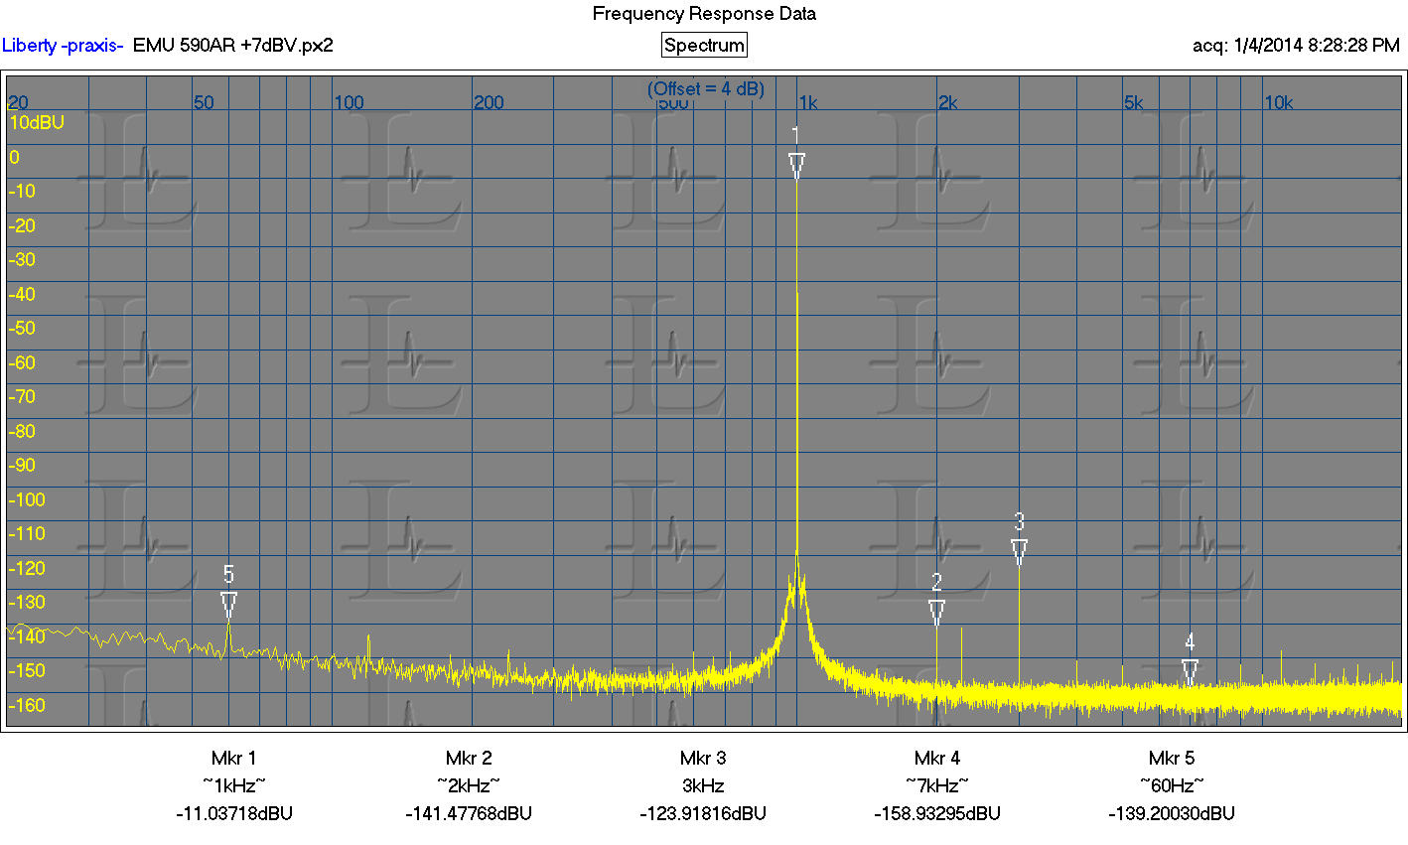Select marker 2 triangle near 2kHz
The height and width of the screenshot is (845, 1408).
(936, 613)
